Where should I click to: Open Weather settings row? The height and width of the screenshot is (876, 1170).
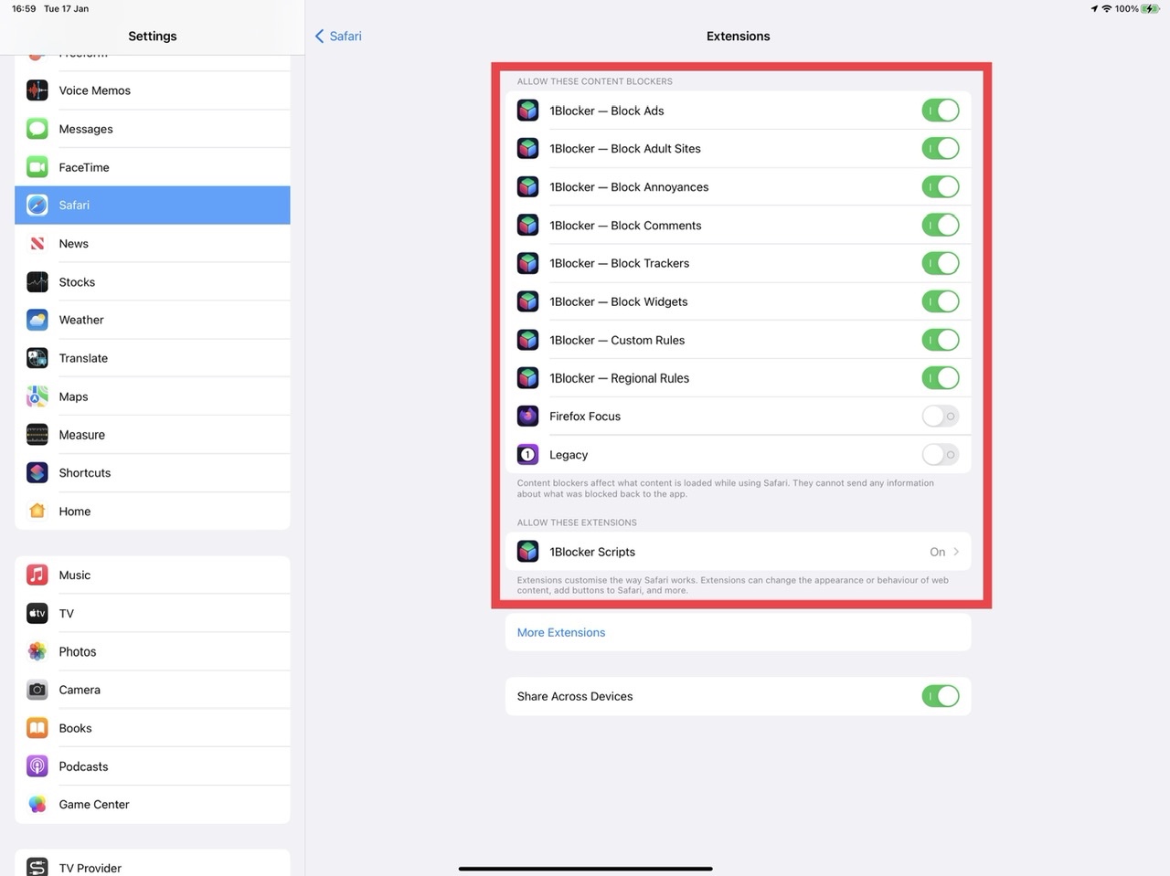click(153, 320)
